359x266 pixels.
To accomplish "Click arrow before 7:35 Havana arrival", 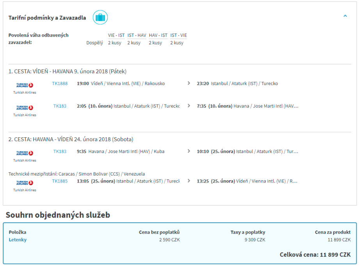I will (x=189, y=106).
